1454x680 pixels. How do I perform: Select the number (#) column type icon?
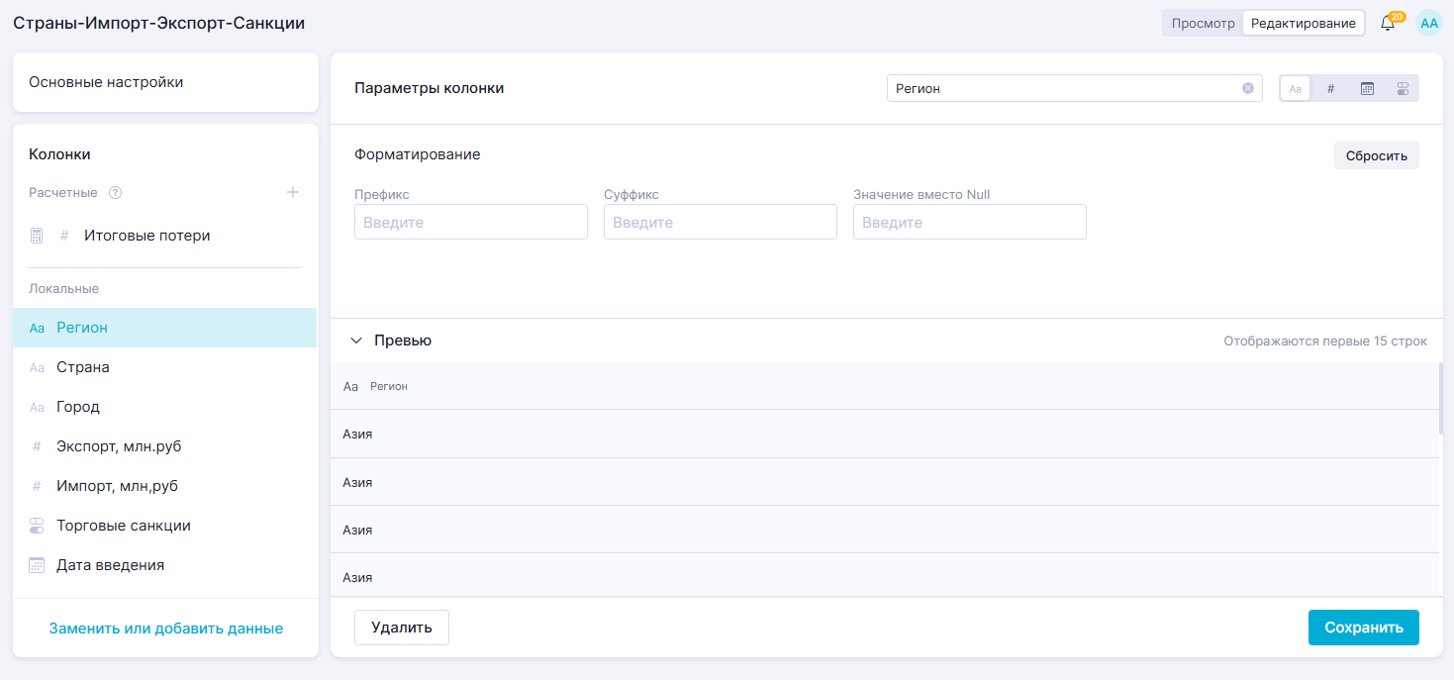click(x=1330, y=88)
